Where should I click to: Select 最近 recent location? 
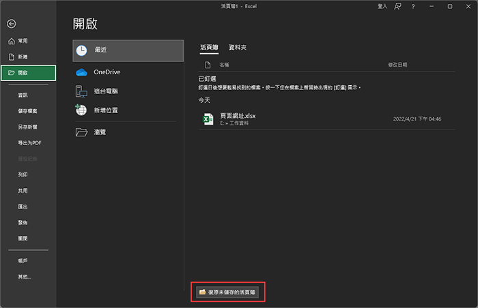[x=128, y=50]
